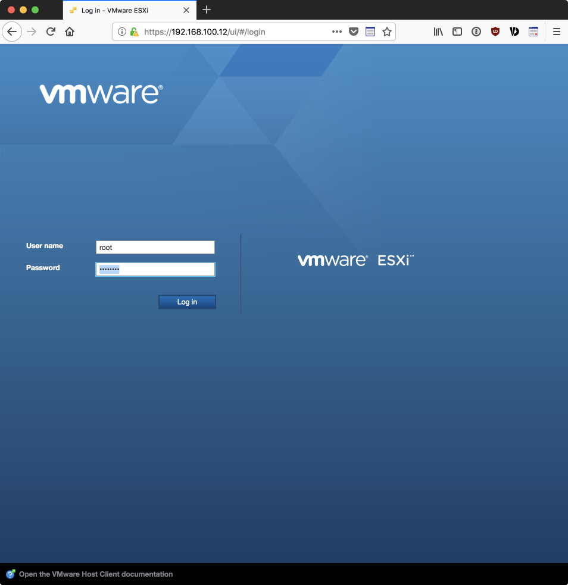Open the VMware Host Client documentation link
The width and height of the screenshot is (568, 585).
95,574
